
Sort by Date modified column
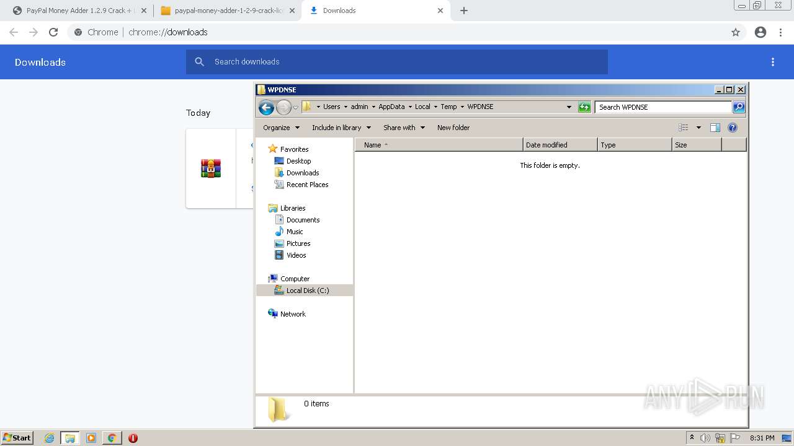[x=560, y=145]
